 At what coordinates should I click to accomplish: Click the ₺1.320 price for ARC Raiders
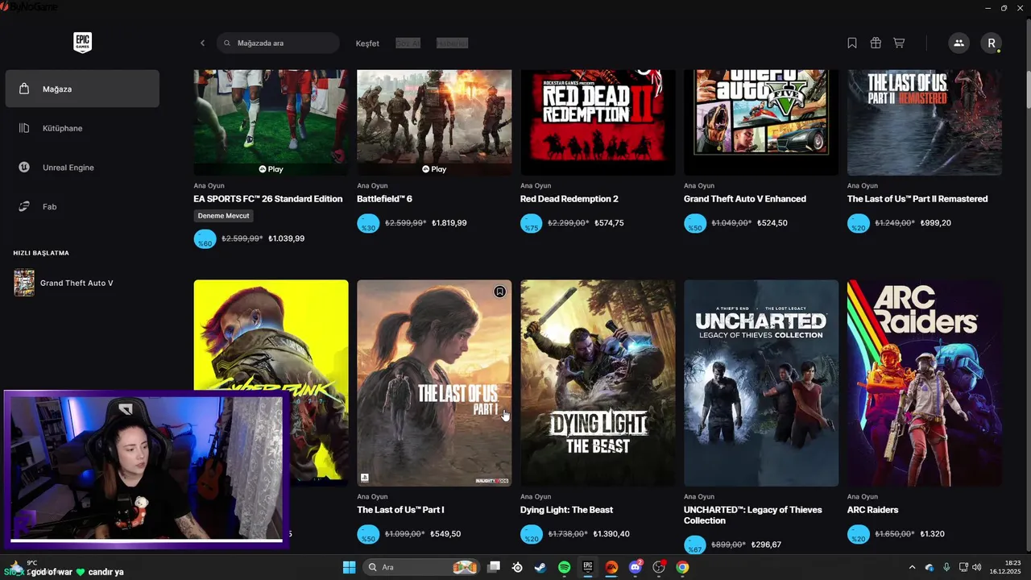click(x=933, y=534)
